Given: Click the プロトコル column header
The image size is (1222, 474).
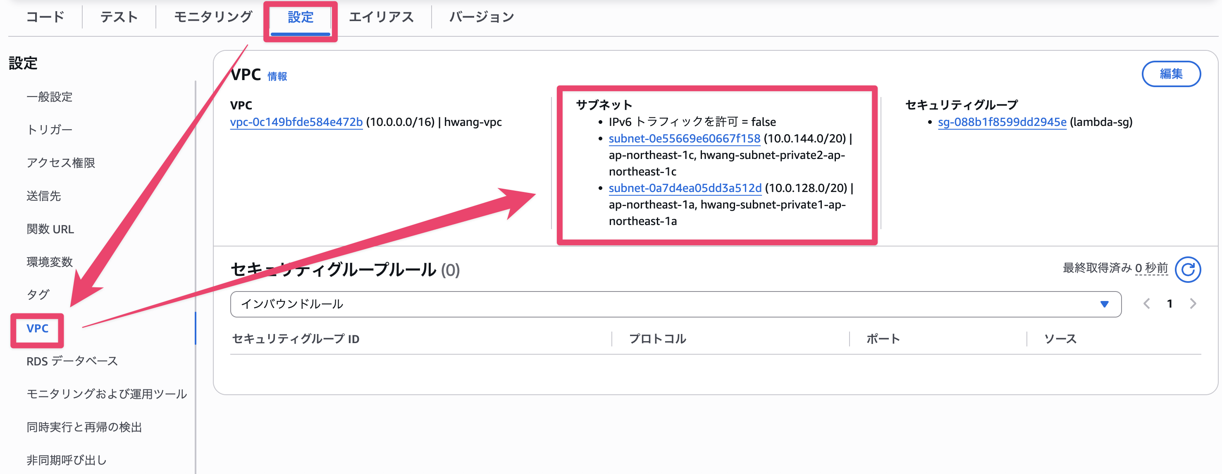Looking at the screenshot, I should (657, 339).
